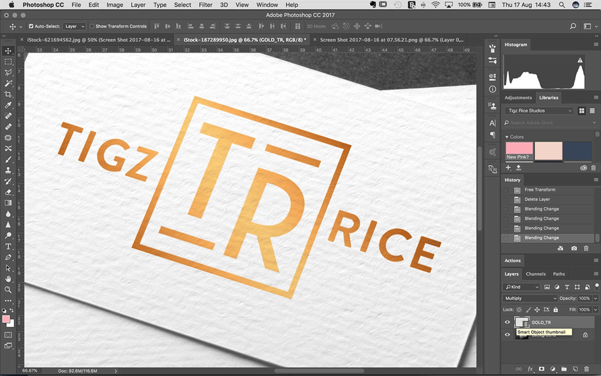The image size is (601, 376).
Task: Open Histogram panel menu
Action: pyautogui.click(x=596, y=44)
